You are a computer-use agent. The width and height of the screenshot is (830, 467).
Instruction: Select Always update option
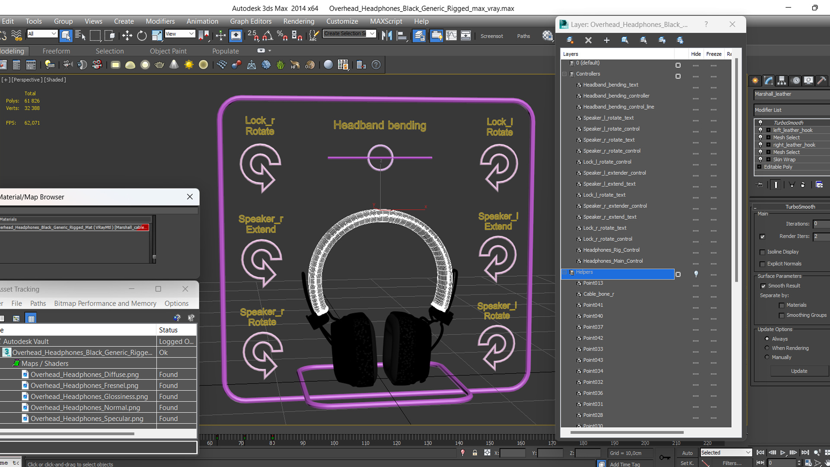pyautogui.click(x=767, y=339)
